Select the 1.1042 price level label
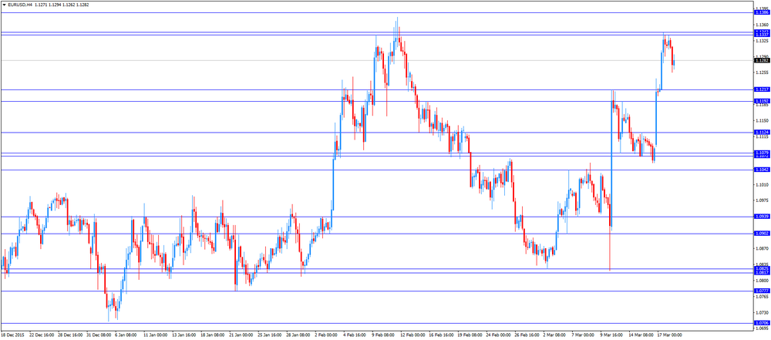The width and height of the screenshot is (771, 340). click(762, 170)
